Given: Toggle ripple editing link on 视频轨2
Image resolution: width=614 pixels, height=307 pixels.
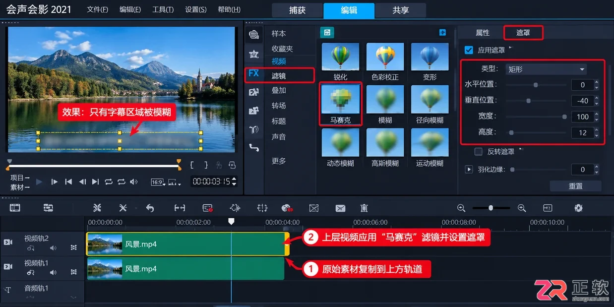Looking at the screenshot, I should 31,247.
